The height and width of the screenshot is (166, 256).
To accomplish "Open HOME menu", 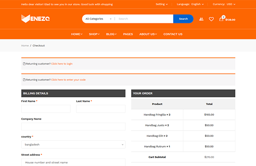I will click(77, 34).
